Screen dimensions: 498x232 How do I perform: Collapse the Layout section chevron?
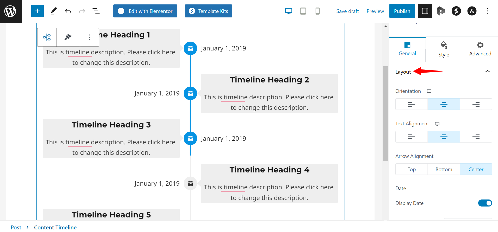(487, 71)
